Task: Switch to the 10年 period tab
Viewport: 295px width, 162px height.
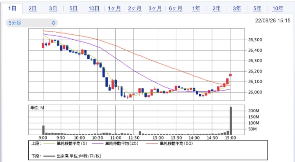Action: click(x=278, y=9)
